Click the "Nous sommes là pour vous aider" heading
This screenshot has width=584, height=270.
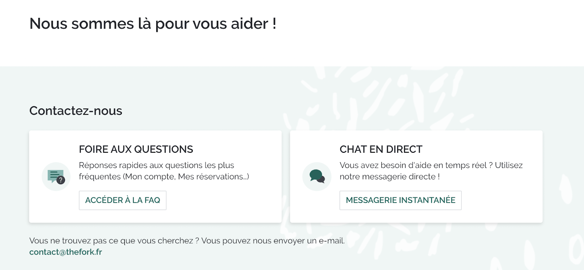tap(153, 24)
